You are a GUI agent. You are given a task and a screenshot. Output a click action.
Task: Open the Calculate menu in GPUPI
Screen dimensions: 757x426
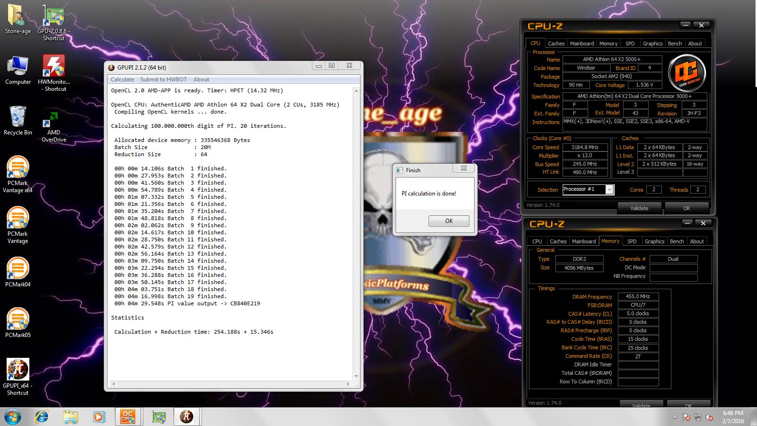122,80
